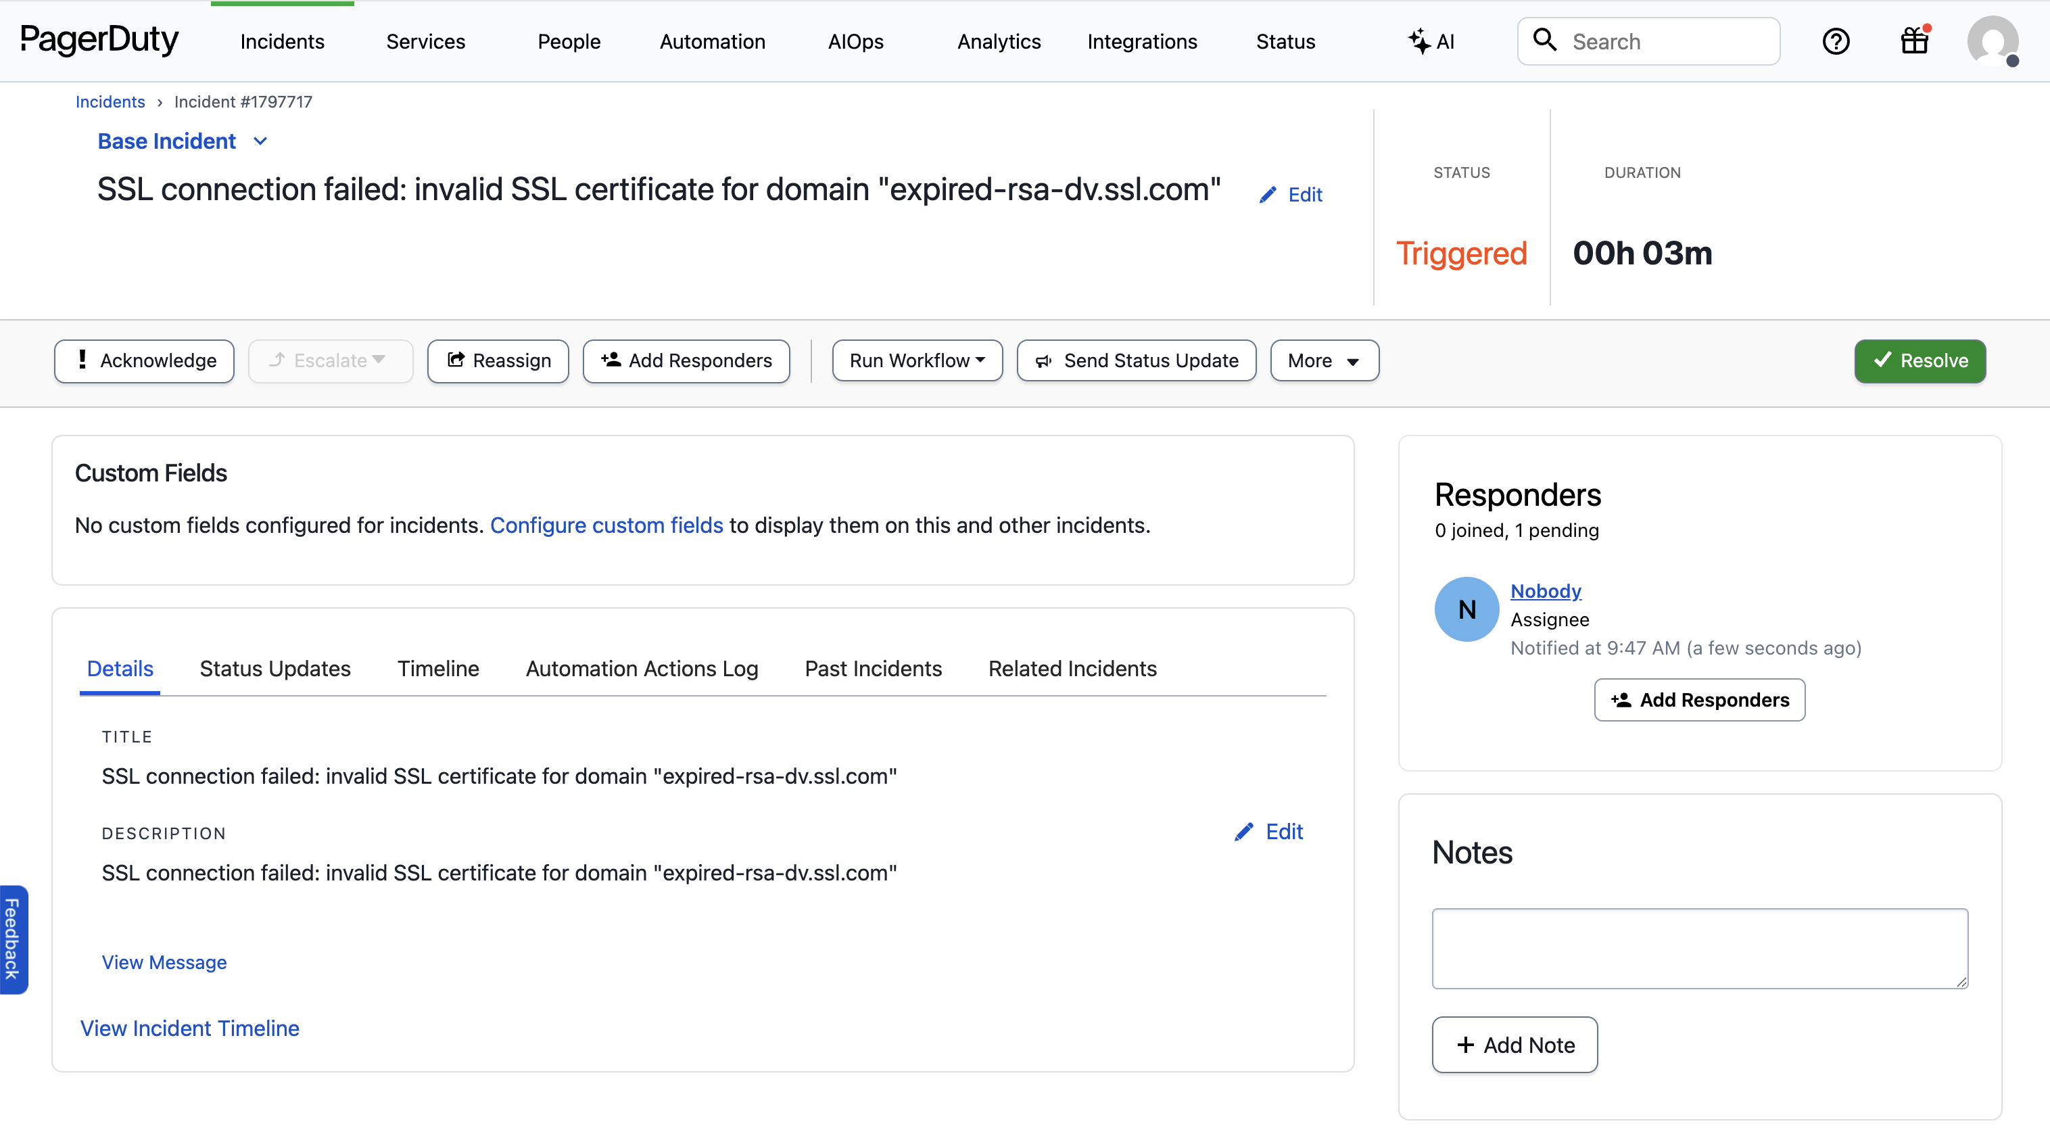Follow the Configure custom fields link
The width and height of the screenshot is (2050, 1132).
point(606,525)
